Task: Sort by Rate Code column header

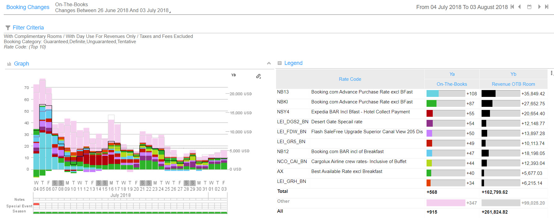Action: click(x=350, y=79)
